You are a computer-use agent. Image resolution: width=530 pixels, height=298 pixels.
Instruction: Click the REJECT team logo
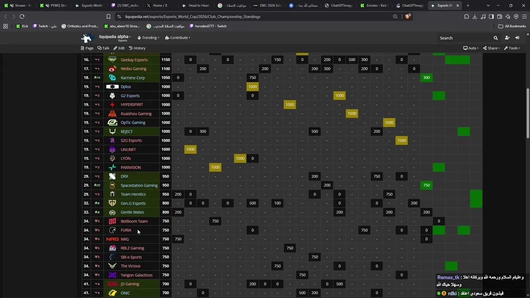click(112, 132)
